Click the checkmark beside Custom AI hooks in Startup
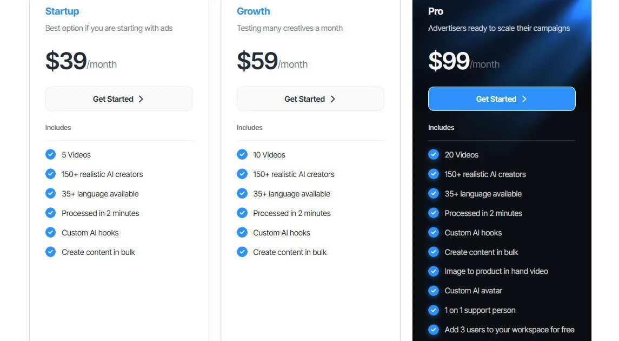This screenshot has height=341, width=619. (50, 232)
